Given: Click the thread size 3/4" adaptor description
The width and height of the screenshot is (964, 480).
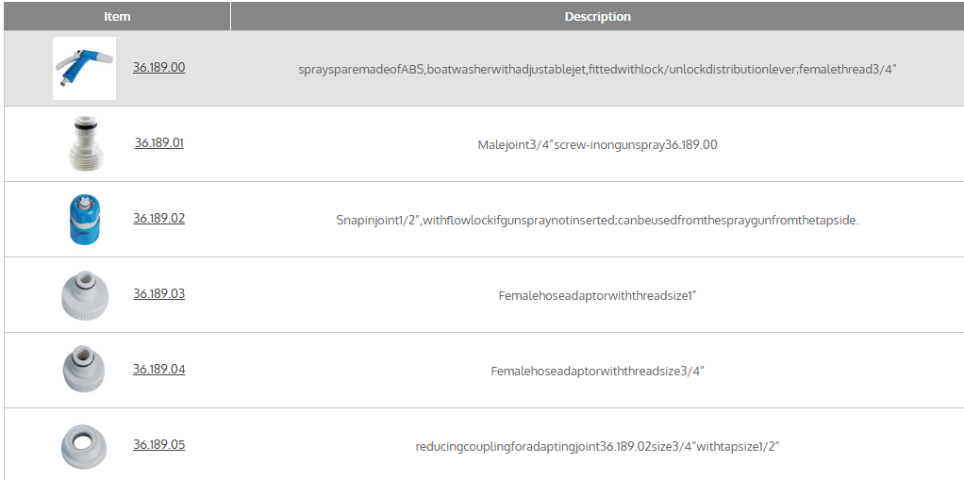Looking at the screenshot, I should (597, 371).
